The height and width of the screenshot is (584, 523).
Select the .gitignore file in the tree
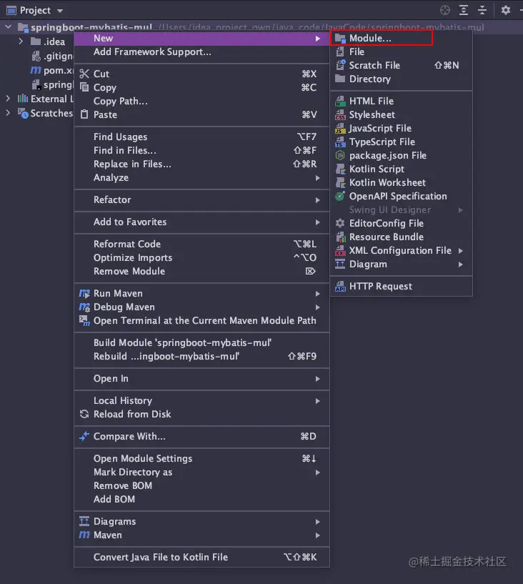52,56
